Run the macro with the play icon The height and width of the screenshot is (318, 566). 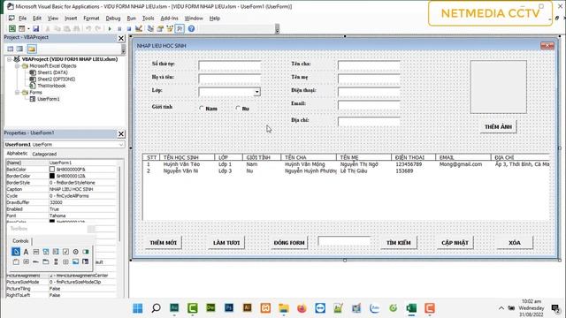pyautogui.click(x=110, y=28)
